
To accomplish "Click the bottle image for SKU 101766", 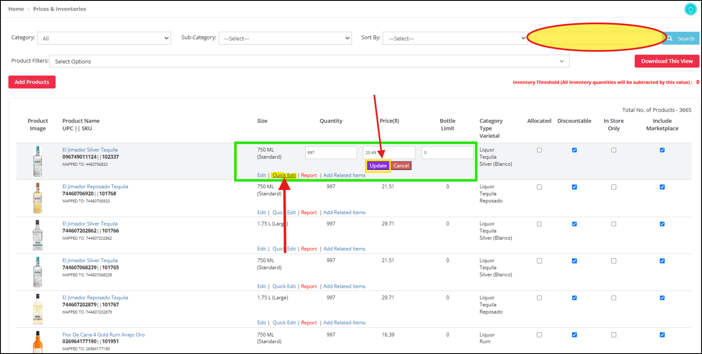I will tap(37, 235).
